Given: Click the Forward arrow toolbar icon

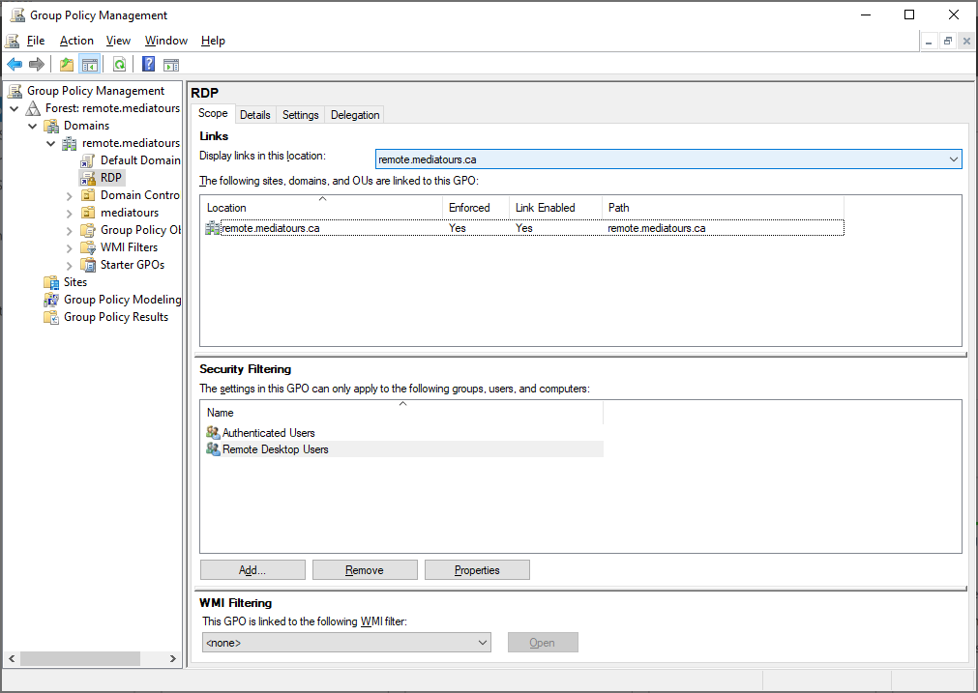Looking at the screenshot, I should click(x=37, y=64).
